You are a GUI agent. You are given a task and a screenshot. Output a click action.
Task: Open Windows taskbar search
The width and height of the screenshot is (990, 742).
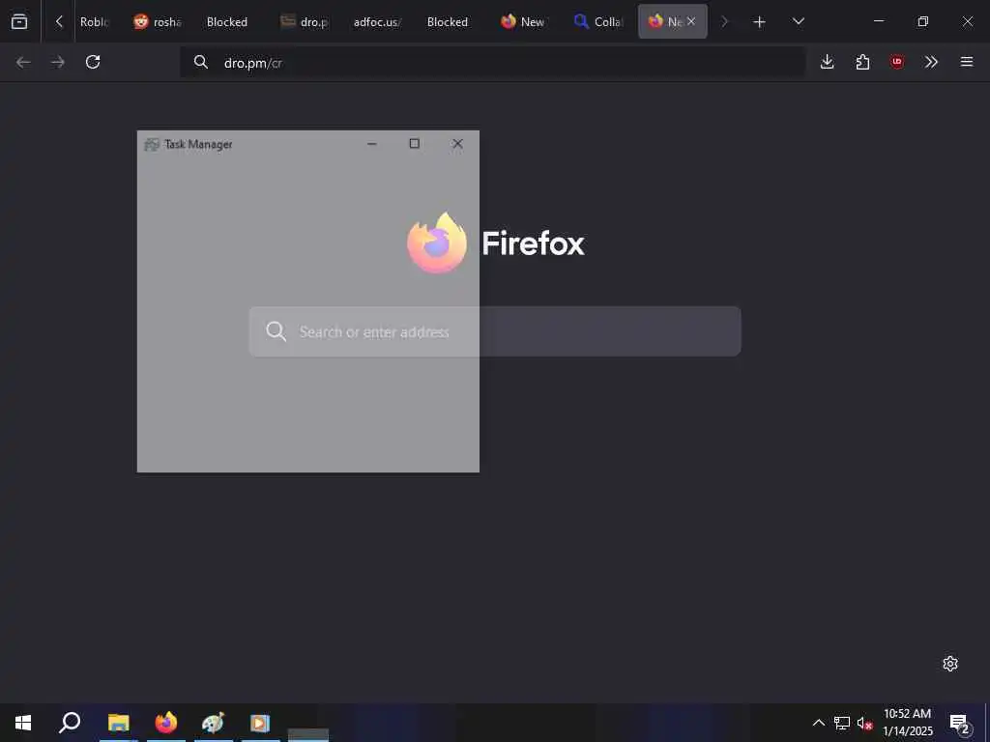[x=70, y=723]
